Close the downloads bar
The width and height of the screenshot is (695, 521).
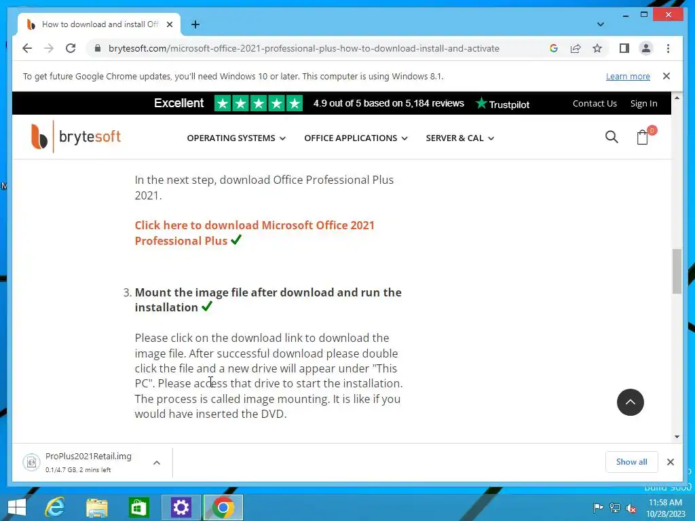pyautogui.click(x=670, y=462)
